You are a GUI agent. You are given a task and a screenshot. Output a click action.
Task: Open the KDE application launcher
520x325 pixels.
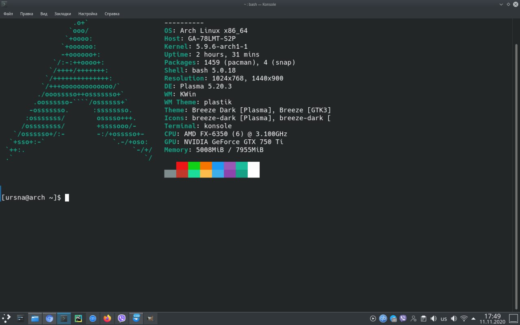point(6,318)
